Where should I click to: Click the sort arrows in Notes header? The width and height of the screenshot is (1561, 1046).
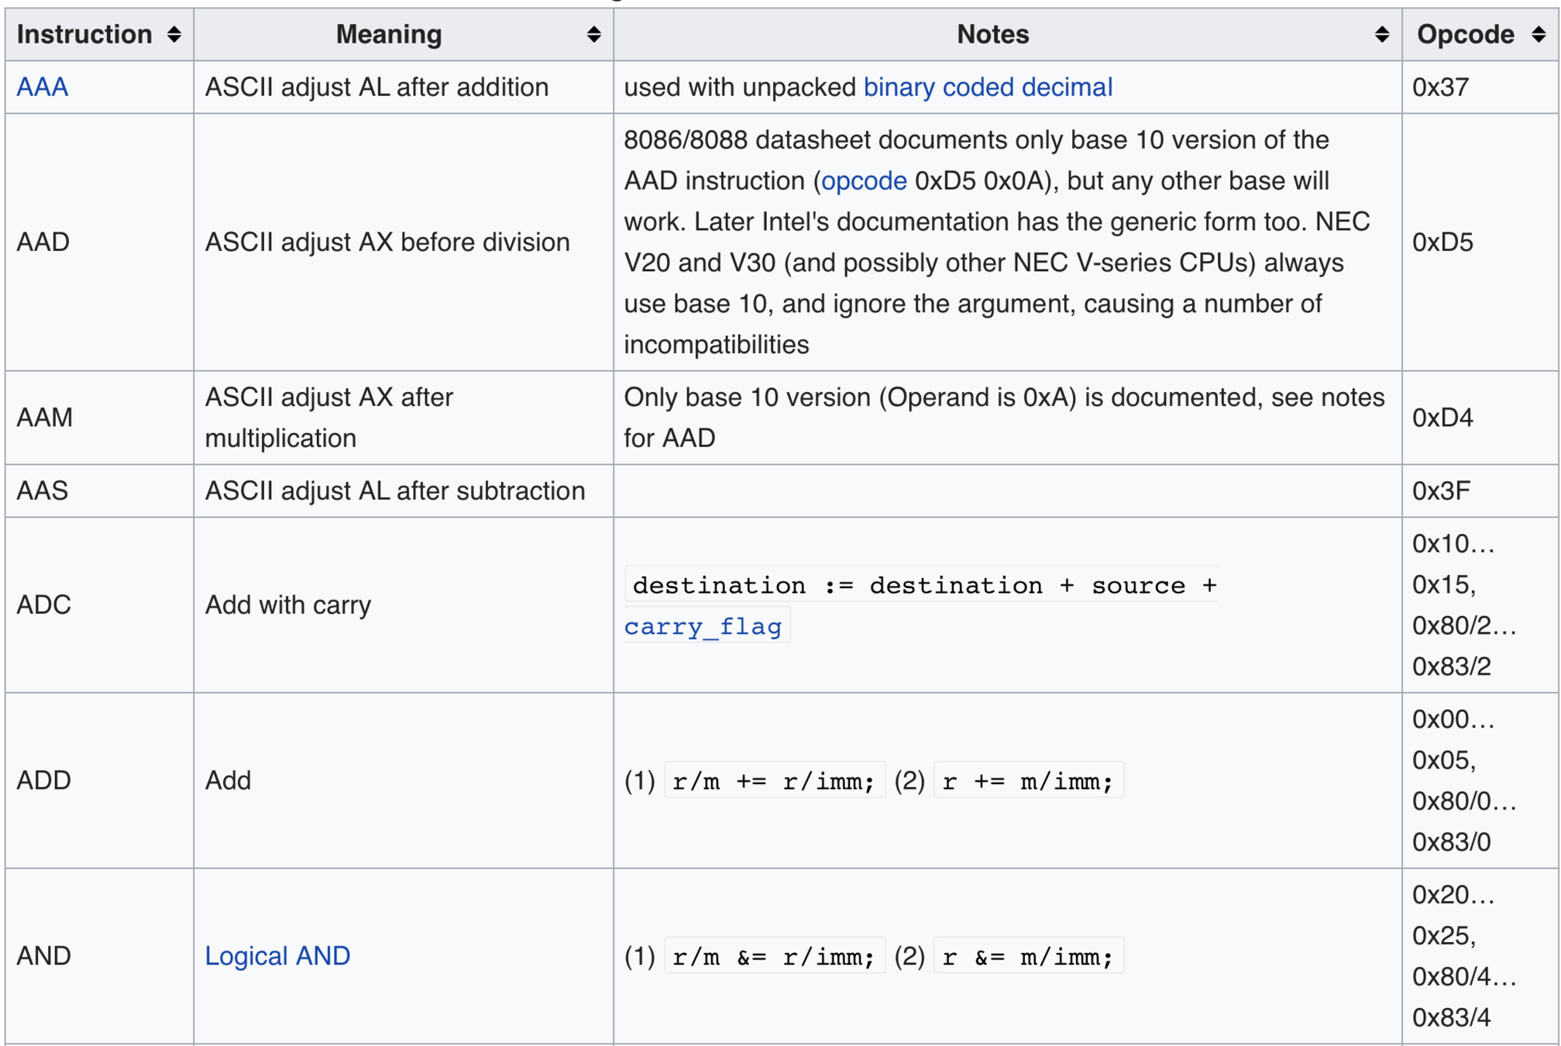click(x=1381, y=34)
